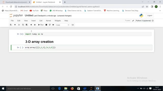Open the Widgets menu
The height and width of the screenshot is (91, 163).
coord(58,21)
